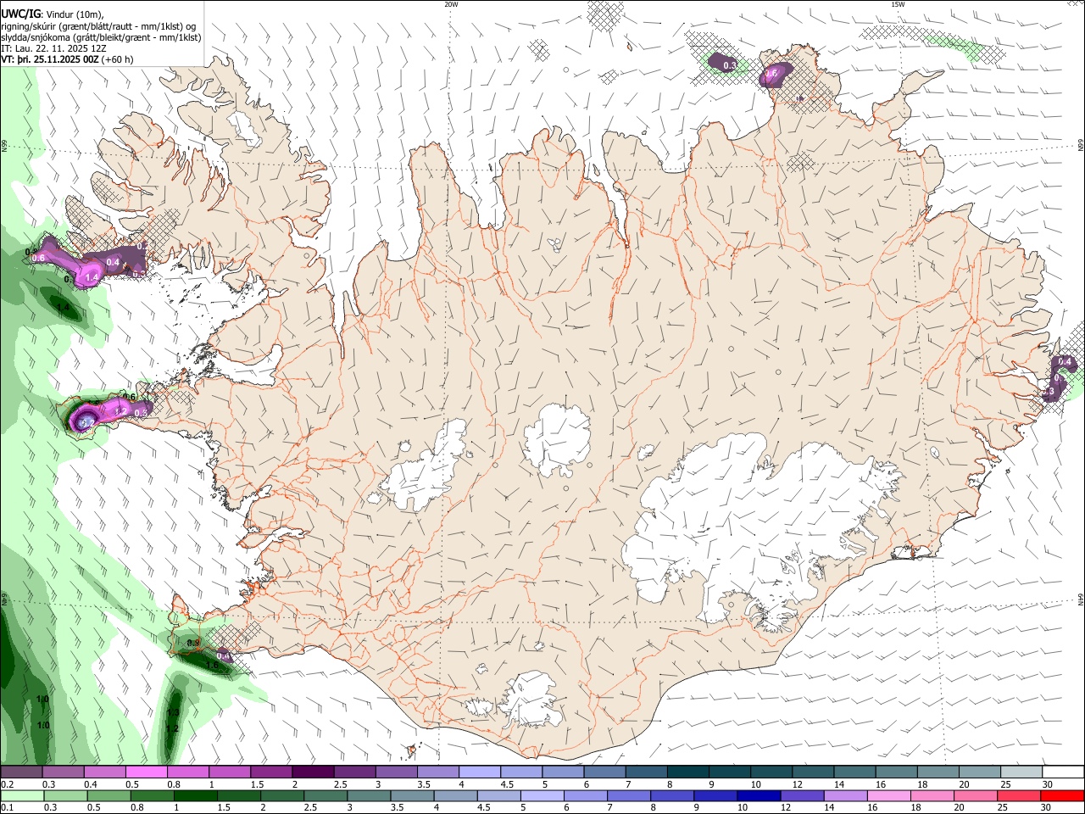Pick the snow scale swatch between 0.3 and 0.4
The width and height of the screenshot is (1085, 814).
63,772
